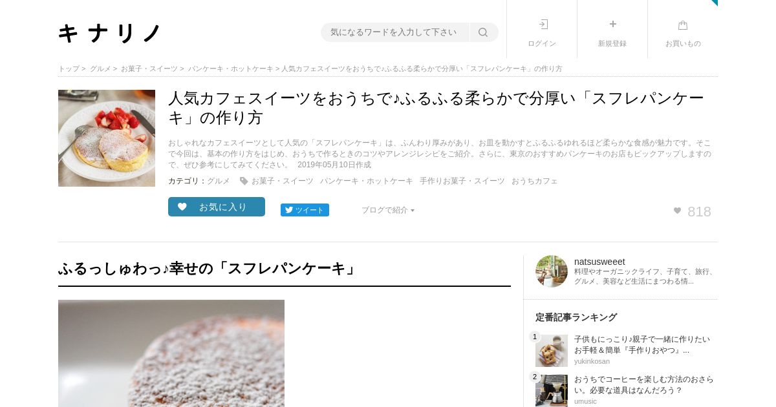Select the 手作りお菓子・スイーツ tag

pos(462,181)
